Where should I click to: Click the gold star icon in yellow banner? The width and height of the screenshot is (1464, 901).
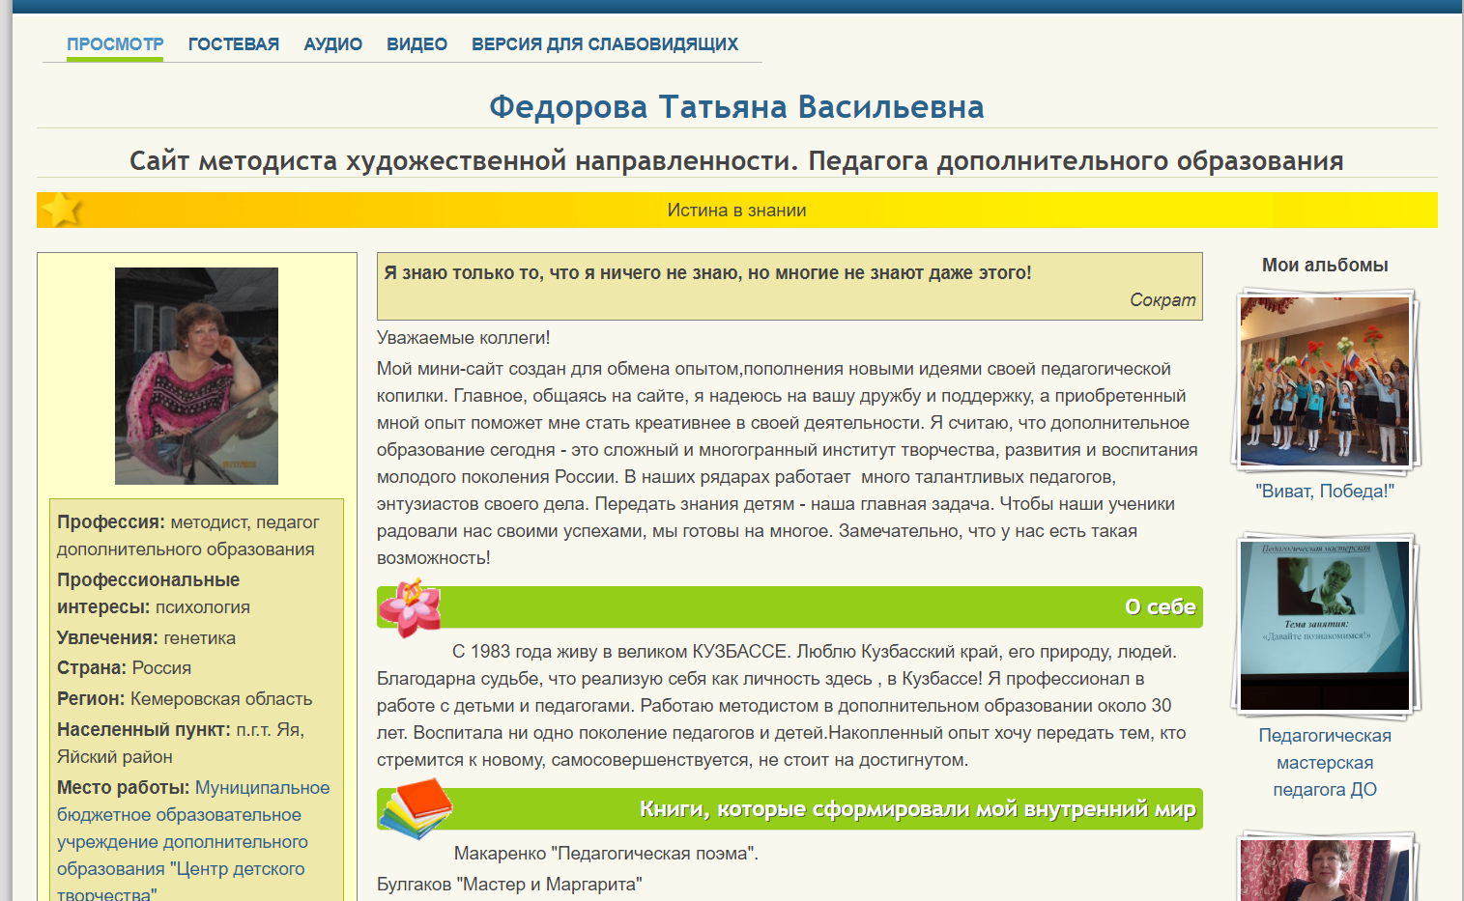click(63, 209)
